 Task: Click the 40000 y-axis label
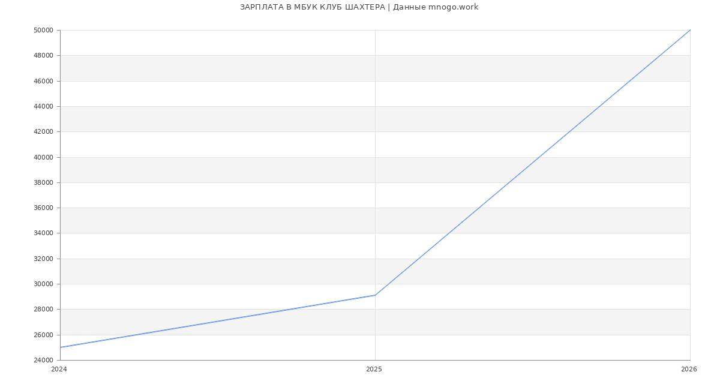click(44, 157)
